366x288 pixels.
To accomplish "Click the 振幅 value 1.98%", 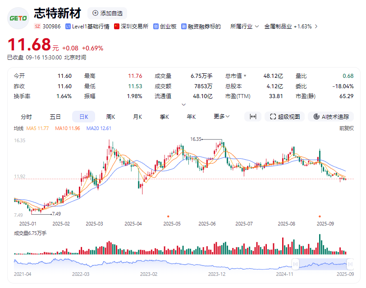I will point(134,96).
